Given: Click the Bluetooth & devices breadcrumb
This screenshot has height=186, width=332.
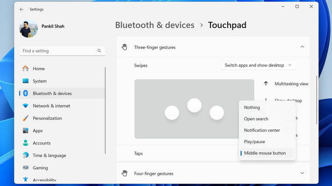Looking at the screenshot, I should click(155, 25).
